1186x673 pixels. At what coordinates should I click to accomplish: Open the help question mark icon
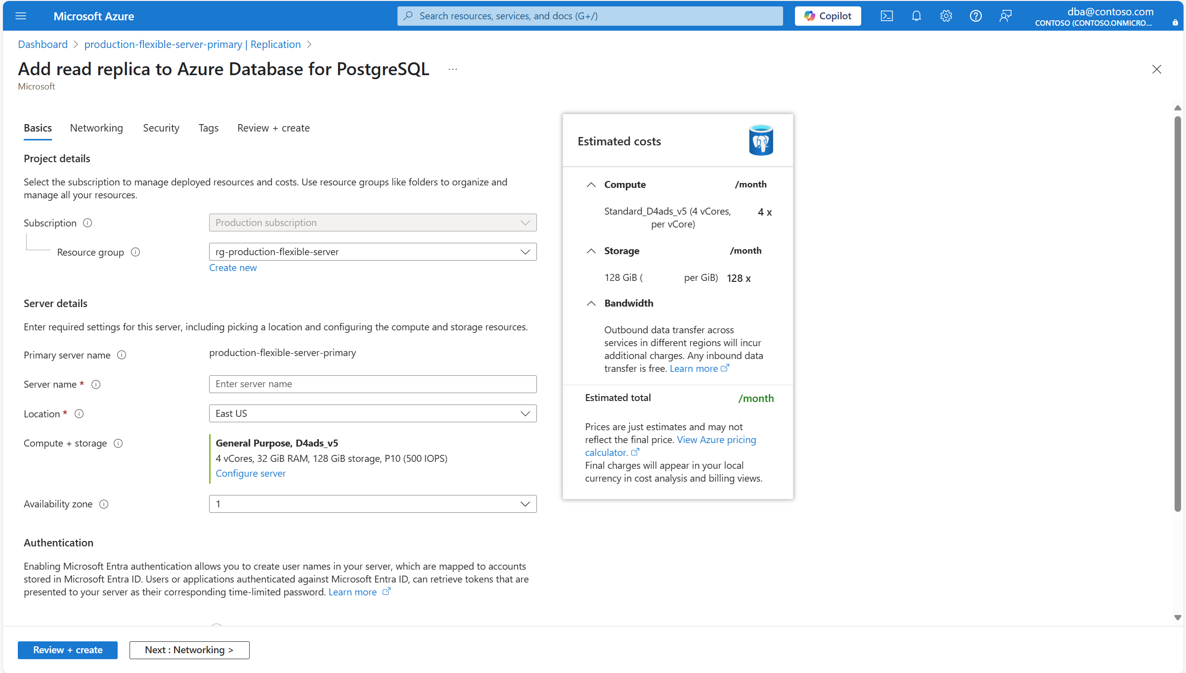pyautogui.click(x=975, y=16)
